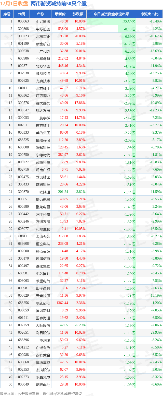Click the outflow ratio -29.93%
The image size is (163, 396).
point(156,332)
